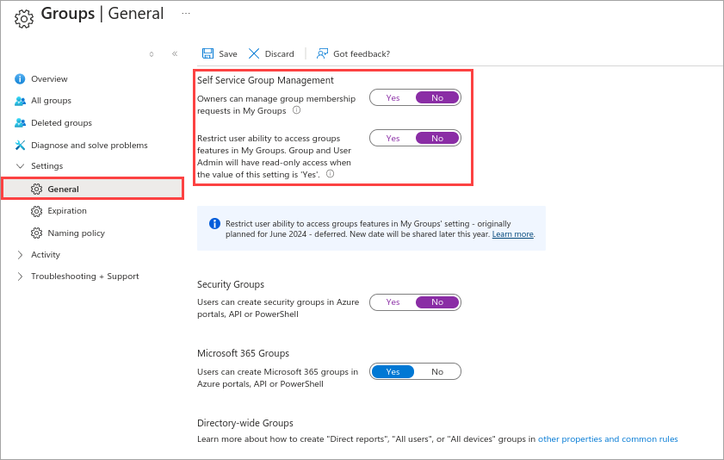Click Self Service Group Management heading
Image resolution: width=724 pixels, height=460 pixels.
pyautogui.click(x=265, y=80)
